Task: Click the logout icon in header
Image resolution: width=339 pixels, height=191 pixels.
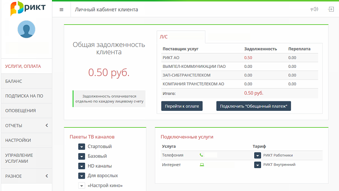Action: point(331,9)
